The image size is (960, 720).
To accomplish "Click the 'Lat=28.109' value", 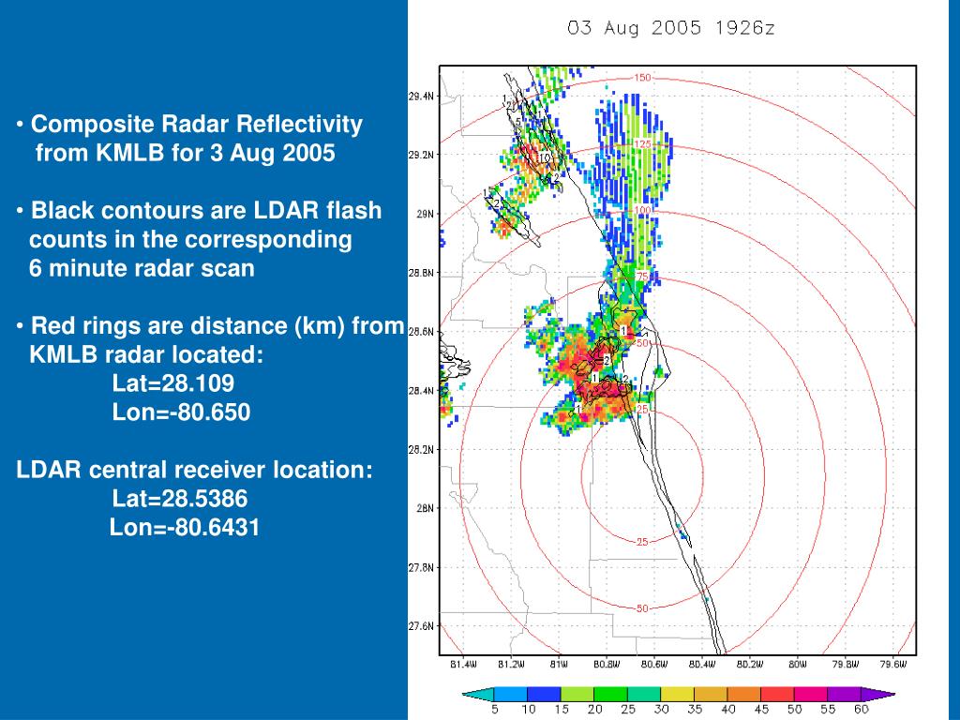I will point(173,383).
